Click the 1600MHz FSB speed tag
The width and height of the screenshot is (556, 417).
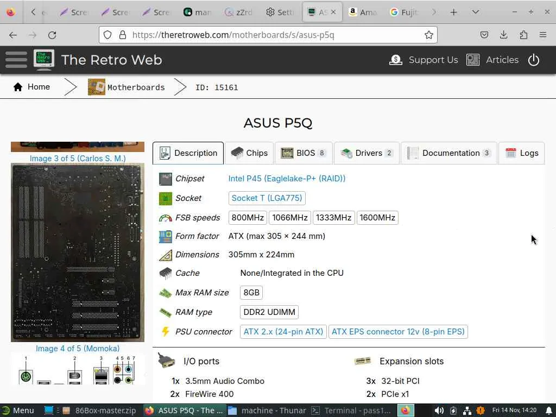click(x=377, y=217)
